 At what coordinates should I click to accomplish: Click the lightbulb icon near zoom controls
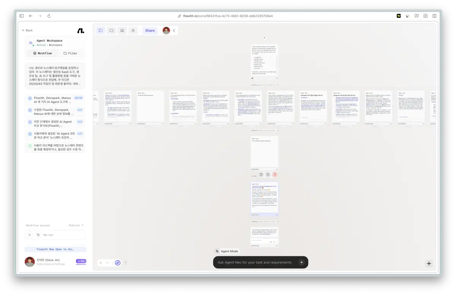(126, 263)
